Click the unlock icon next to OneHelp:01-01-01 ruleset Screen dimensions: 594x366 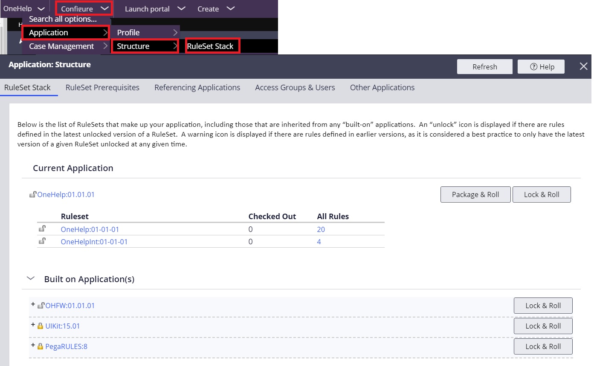point(42,229)
